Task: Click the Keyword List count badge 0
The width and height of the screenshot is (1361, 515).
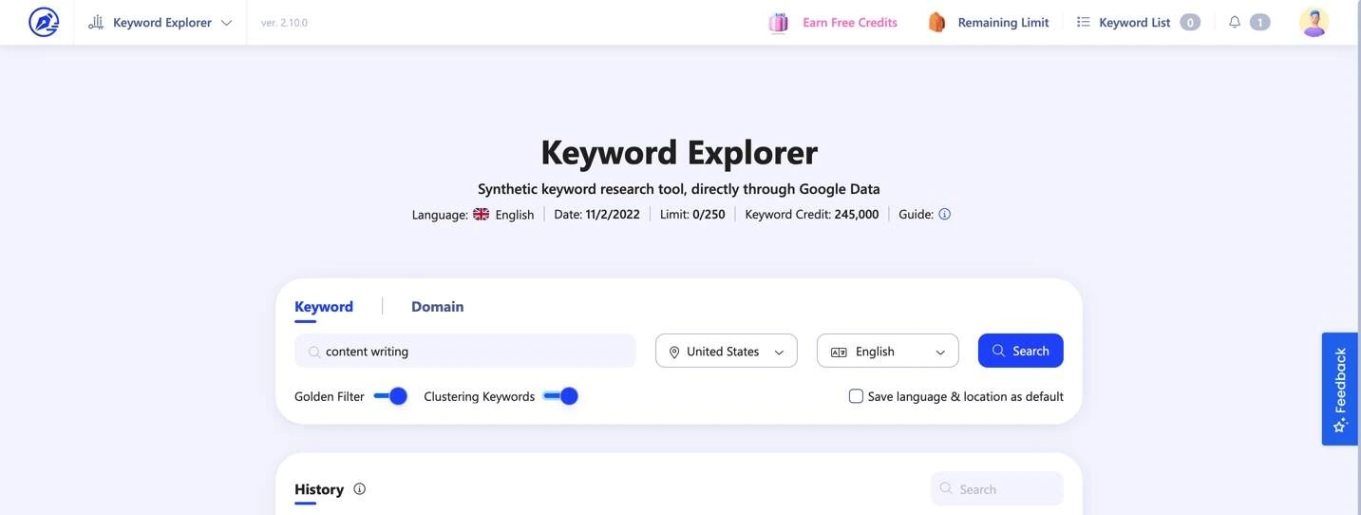Action: pyautogui.click(x=1190, y=22)
